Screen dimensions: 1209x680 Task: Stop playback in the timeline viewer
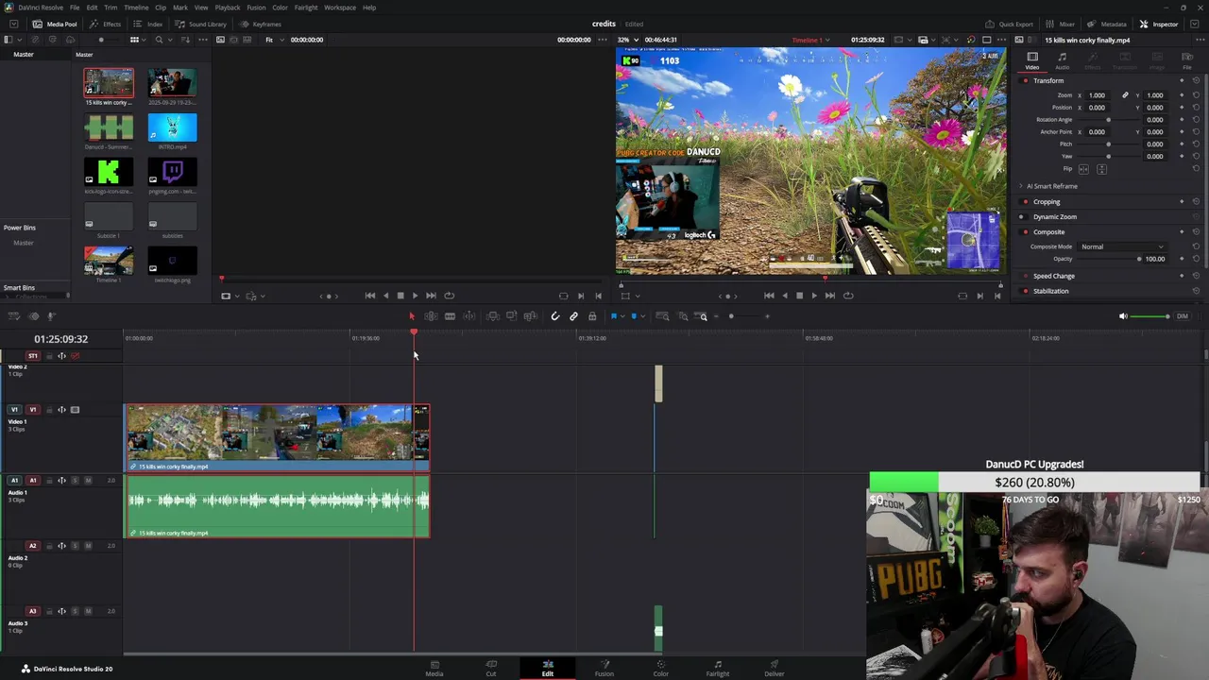[799, 296]
